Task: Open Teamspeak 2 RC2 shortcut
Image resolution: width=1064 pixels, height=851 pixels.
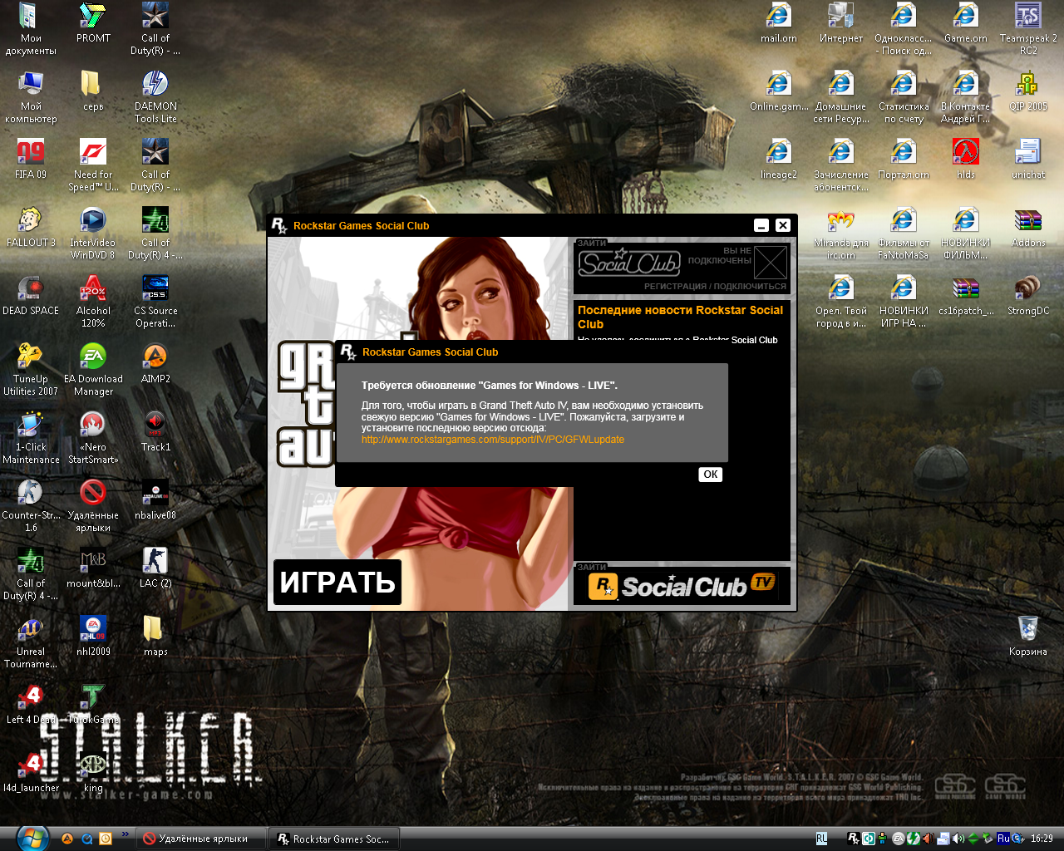Action: tap(1027, 17)
